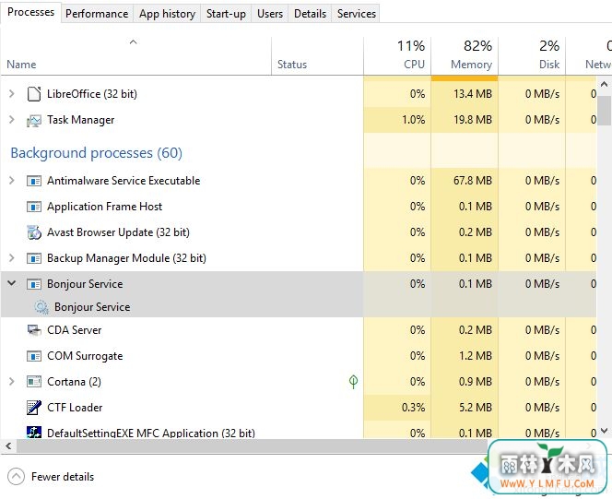
Task: Expand Backup Manager Module entry
Action: click(12, 257)
